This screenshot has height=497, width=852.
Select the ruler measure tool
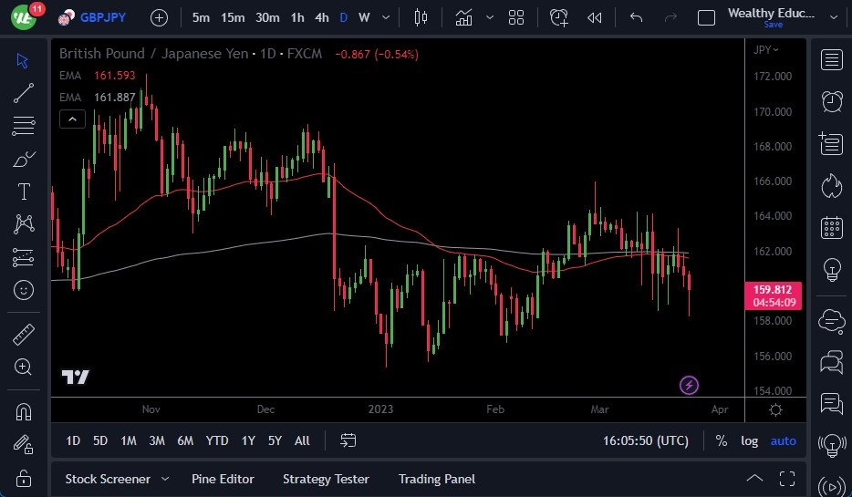[24, 335]
